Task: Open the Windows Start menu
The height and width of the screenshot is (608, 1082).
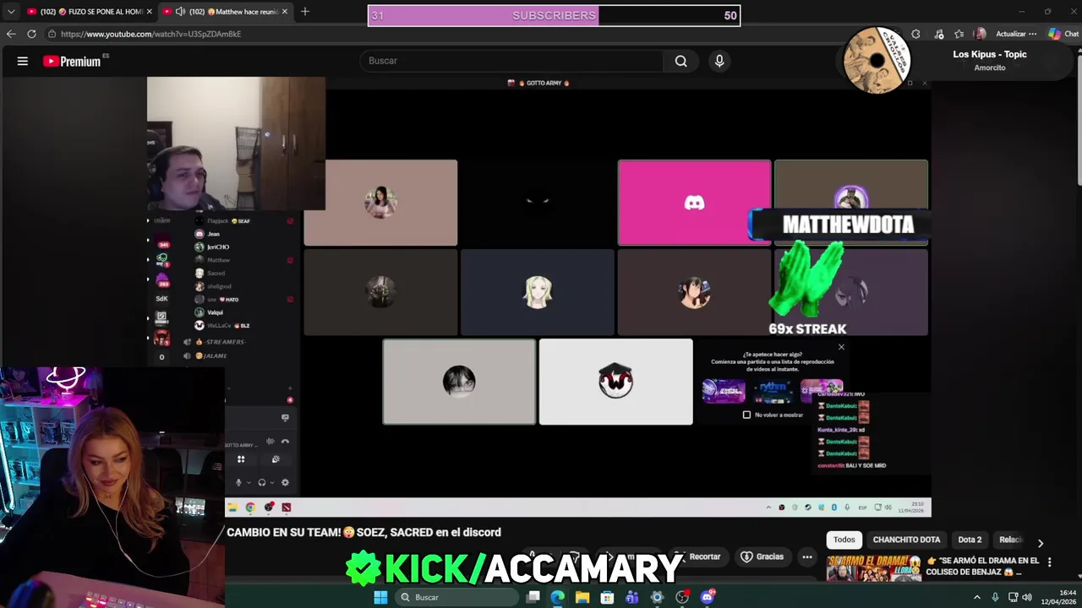Action: (x=380, y=597)
